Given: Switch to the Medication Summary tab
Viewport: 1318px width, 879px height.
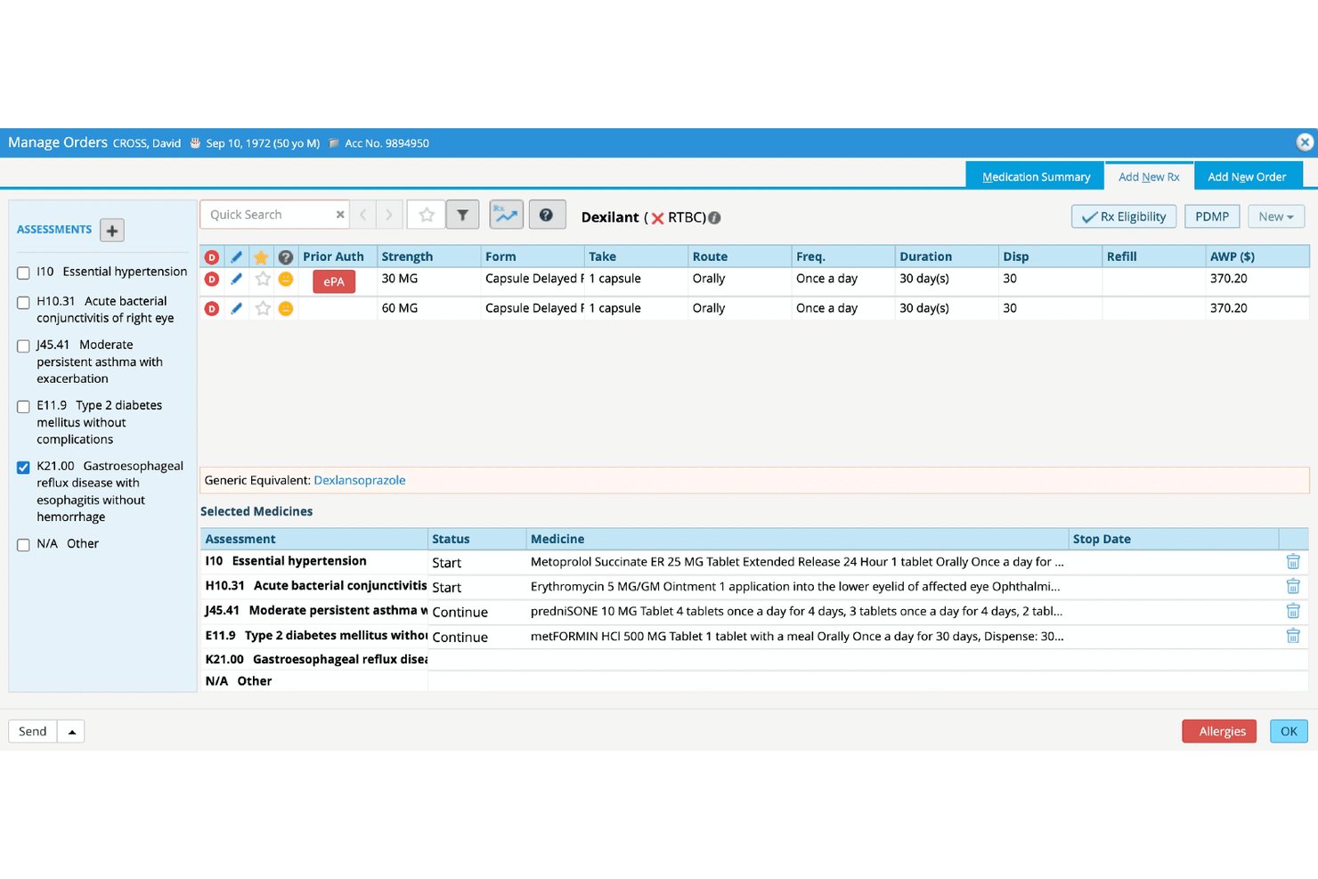Looking at the screenshot, I should tap(1036, 176).
